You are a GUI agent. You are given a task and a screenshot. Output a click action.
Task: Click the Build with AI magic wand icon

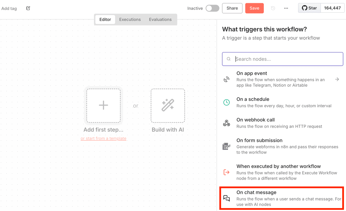pos(168,105)
